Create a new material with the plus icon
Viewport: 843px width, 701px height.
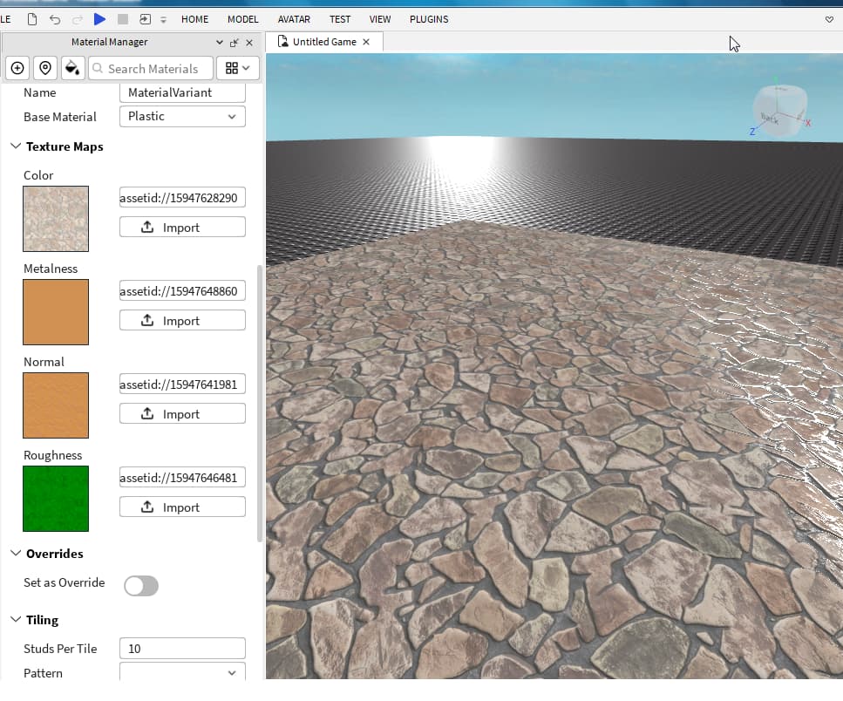[x=17, y=68]
